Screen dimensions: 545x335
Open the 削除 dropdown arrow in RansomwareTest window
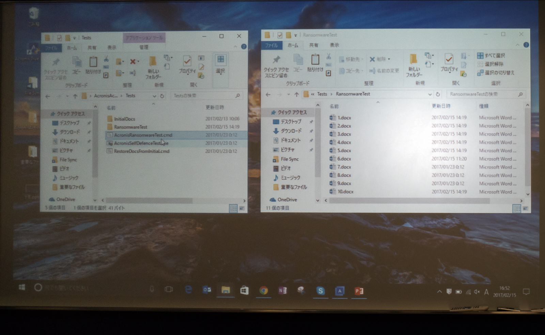389,59
